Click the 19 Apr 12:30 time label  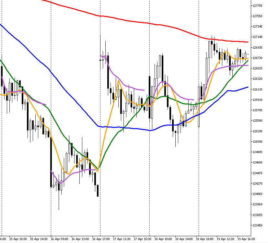tap(226, 239)
